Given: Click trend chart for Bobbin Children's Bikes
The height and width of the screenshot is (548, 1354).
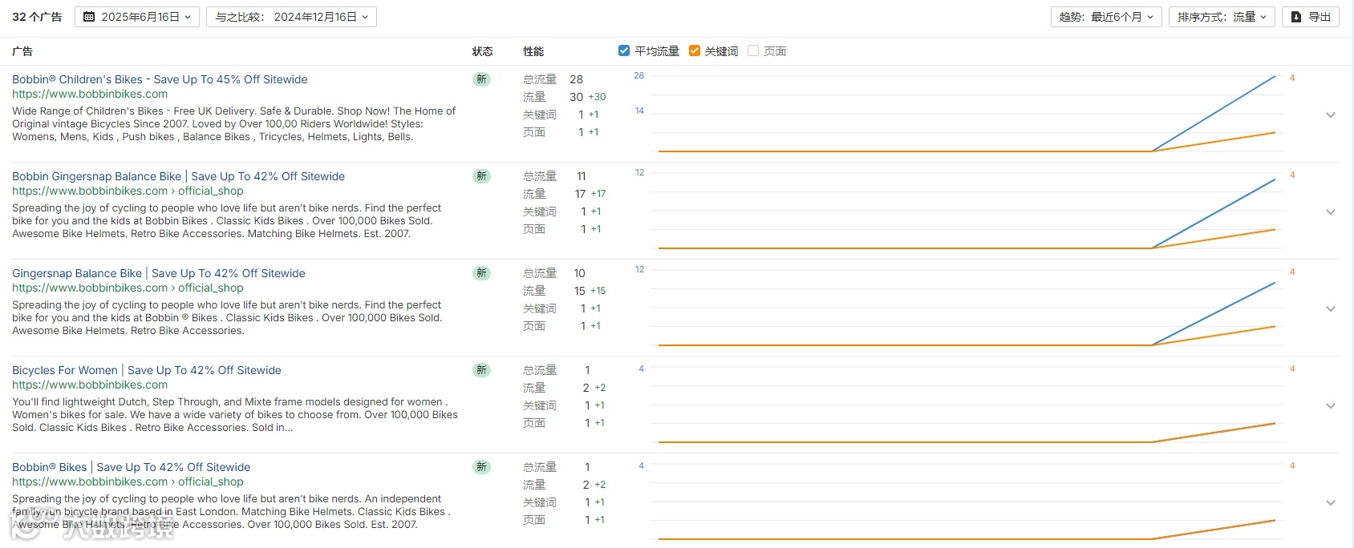Looking at the screenshot, I should point(967,114).
